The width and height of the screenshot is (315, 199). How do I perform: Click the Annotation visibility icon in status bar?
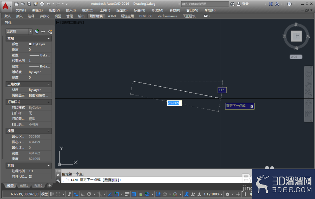tap(186, 194)
